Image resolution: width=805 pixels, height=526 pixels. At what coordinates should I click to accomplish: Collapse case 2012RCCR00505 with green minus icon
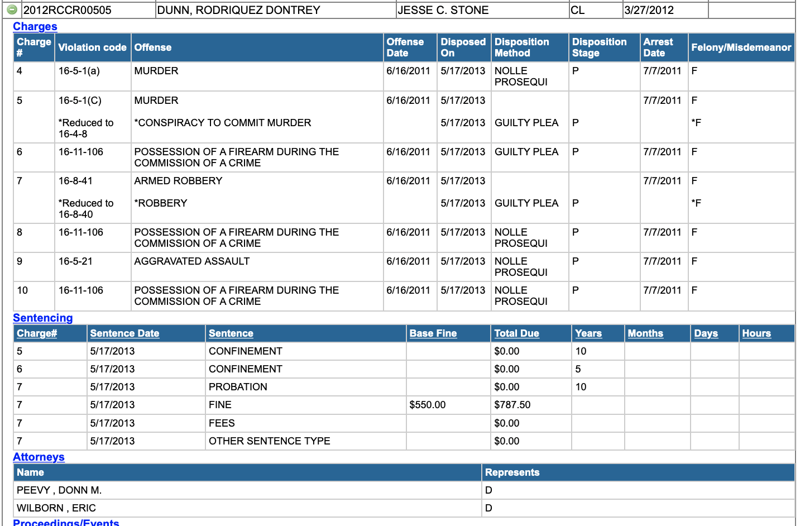(12, 9)
